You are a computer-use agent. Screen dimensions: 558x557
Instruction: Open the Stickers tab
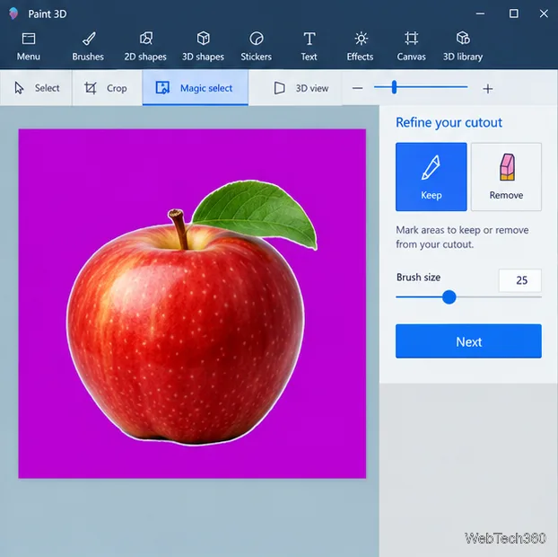click(257, 47)
